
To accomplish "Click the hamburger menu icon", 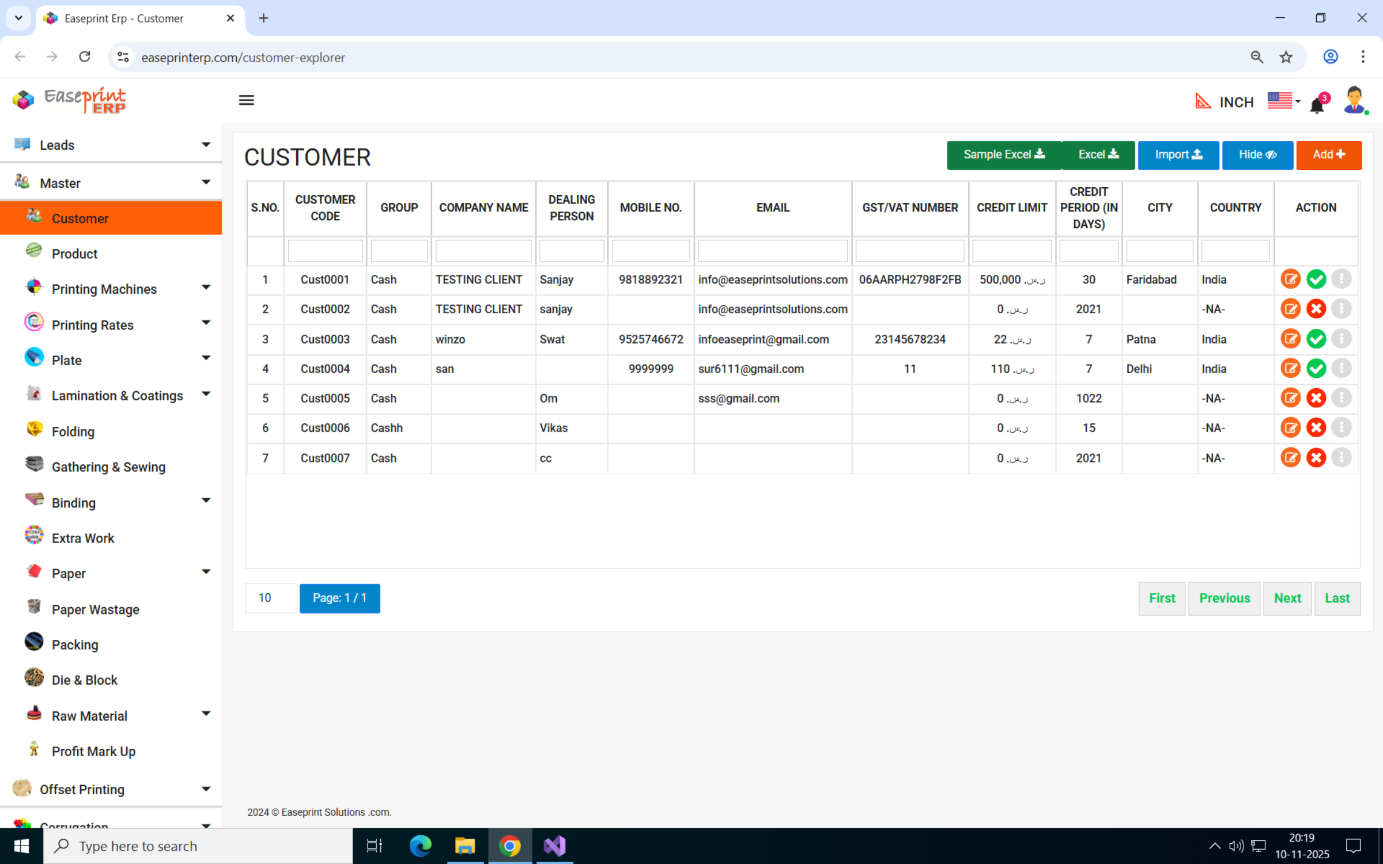I will 246,100.
